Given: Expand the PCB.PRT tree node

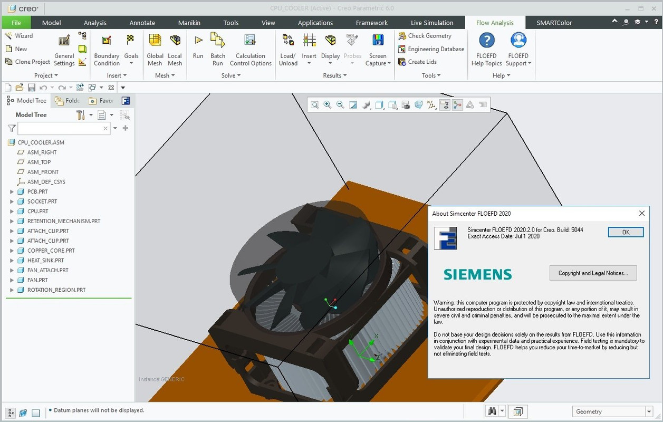Looking at the screenshot, I should (12, 192).
